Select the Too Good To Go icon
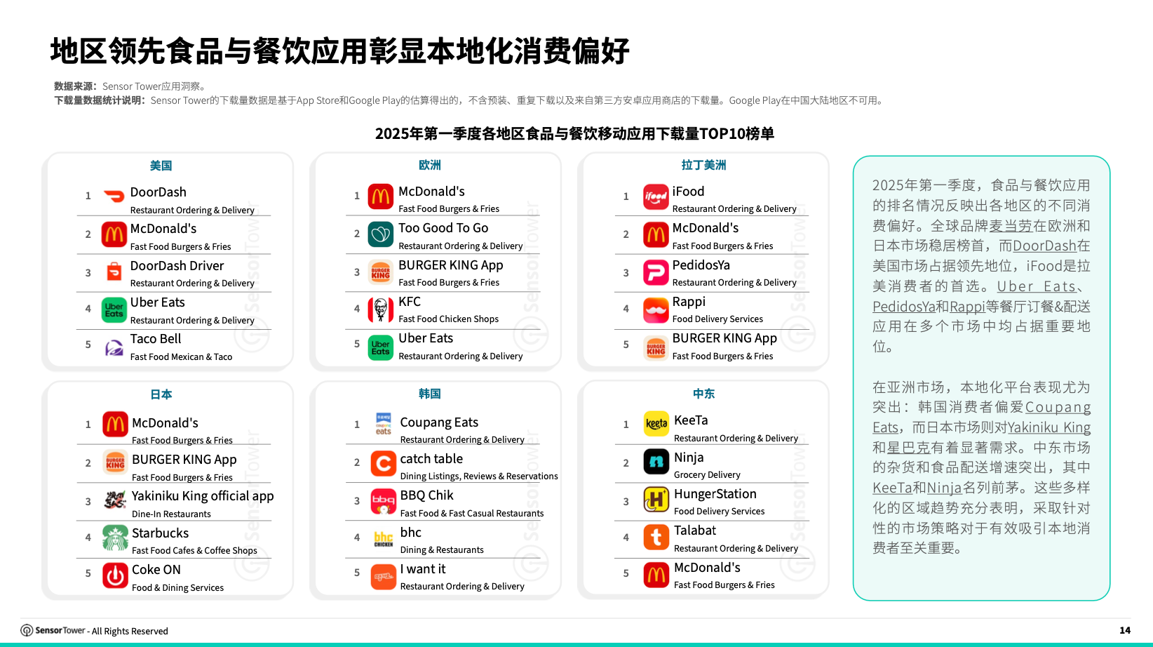This screenshot has height=647, width=1153. 381,234
